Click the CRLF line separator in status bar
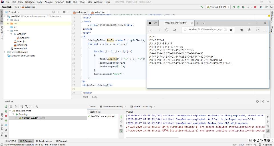The width and height of the screenshot is (274, 146). 241,145
